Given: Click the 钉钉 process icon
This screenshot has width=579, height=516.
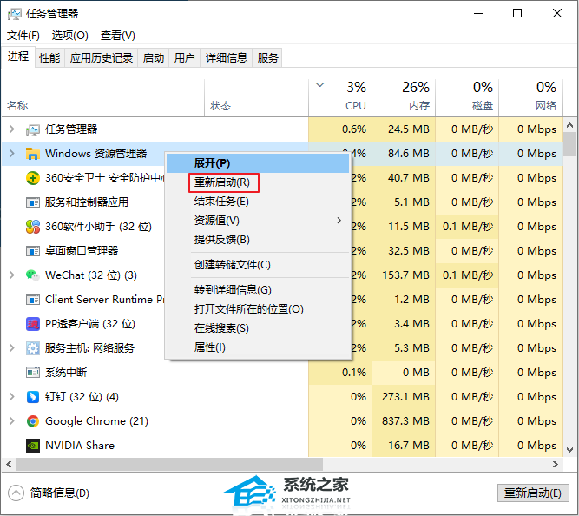Looking at the screenshot, I should coord(32,397).
